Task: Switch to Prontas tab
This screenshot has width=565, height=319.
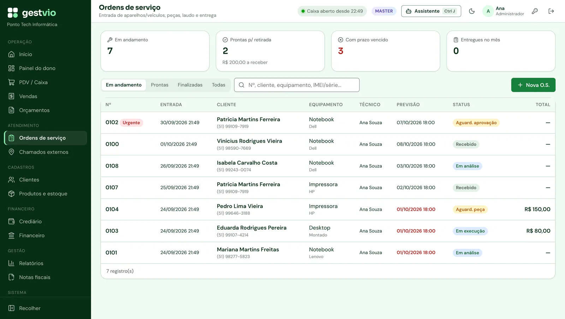Action: [x=160, y=85]
